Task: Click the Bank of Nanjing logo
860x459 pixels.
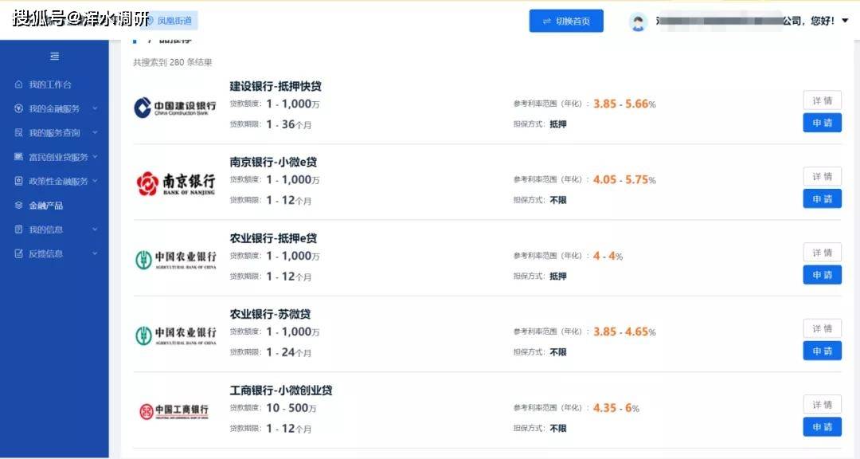Action: [175, 184]
